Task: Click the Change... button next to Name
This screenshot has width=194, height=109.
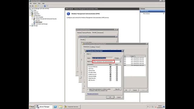Action: point(117,58)
